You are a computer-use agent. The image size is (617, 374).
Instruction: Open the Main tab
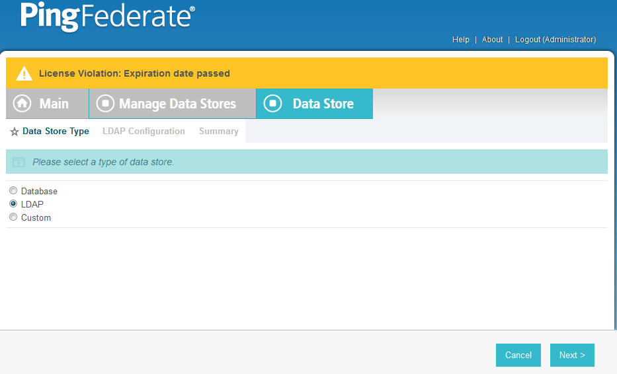[x=47, y=104]
